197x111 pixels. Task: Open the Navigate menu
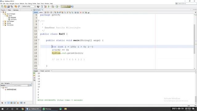click(x=12, y=3)
